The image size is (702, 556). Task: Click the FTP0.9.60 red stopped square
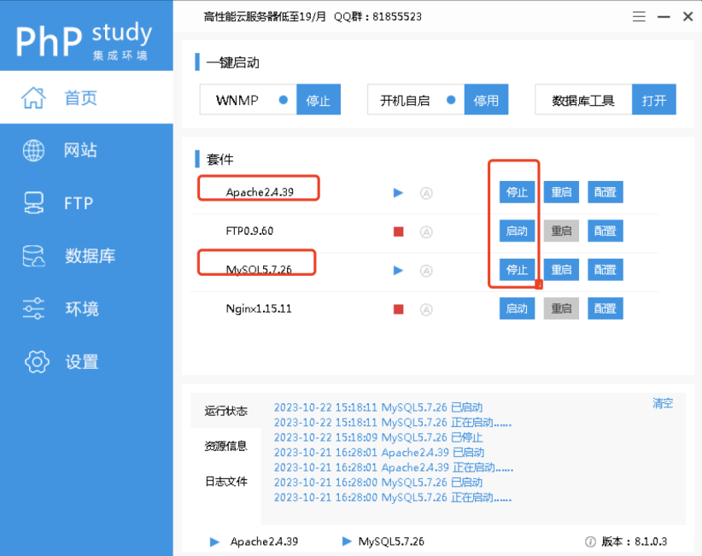[x=399, y=231]
